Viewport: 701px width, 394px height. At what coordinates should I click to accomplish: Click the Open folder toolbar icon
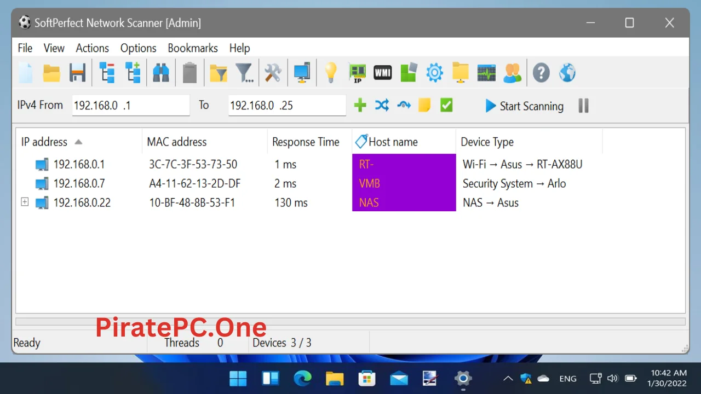coord(51,73)
